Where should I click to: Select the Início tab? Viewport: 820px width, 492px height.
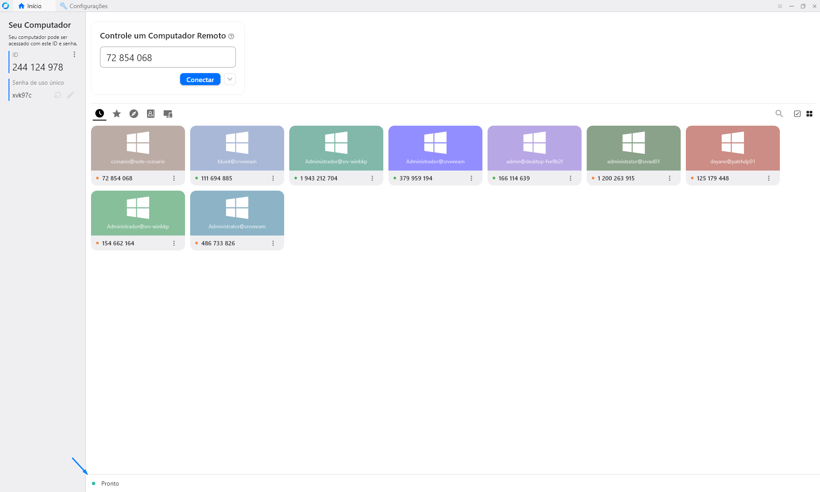[x=30, y=6]
